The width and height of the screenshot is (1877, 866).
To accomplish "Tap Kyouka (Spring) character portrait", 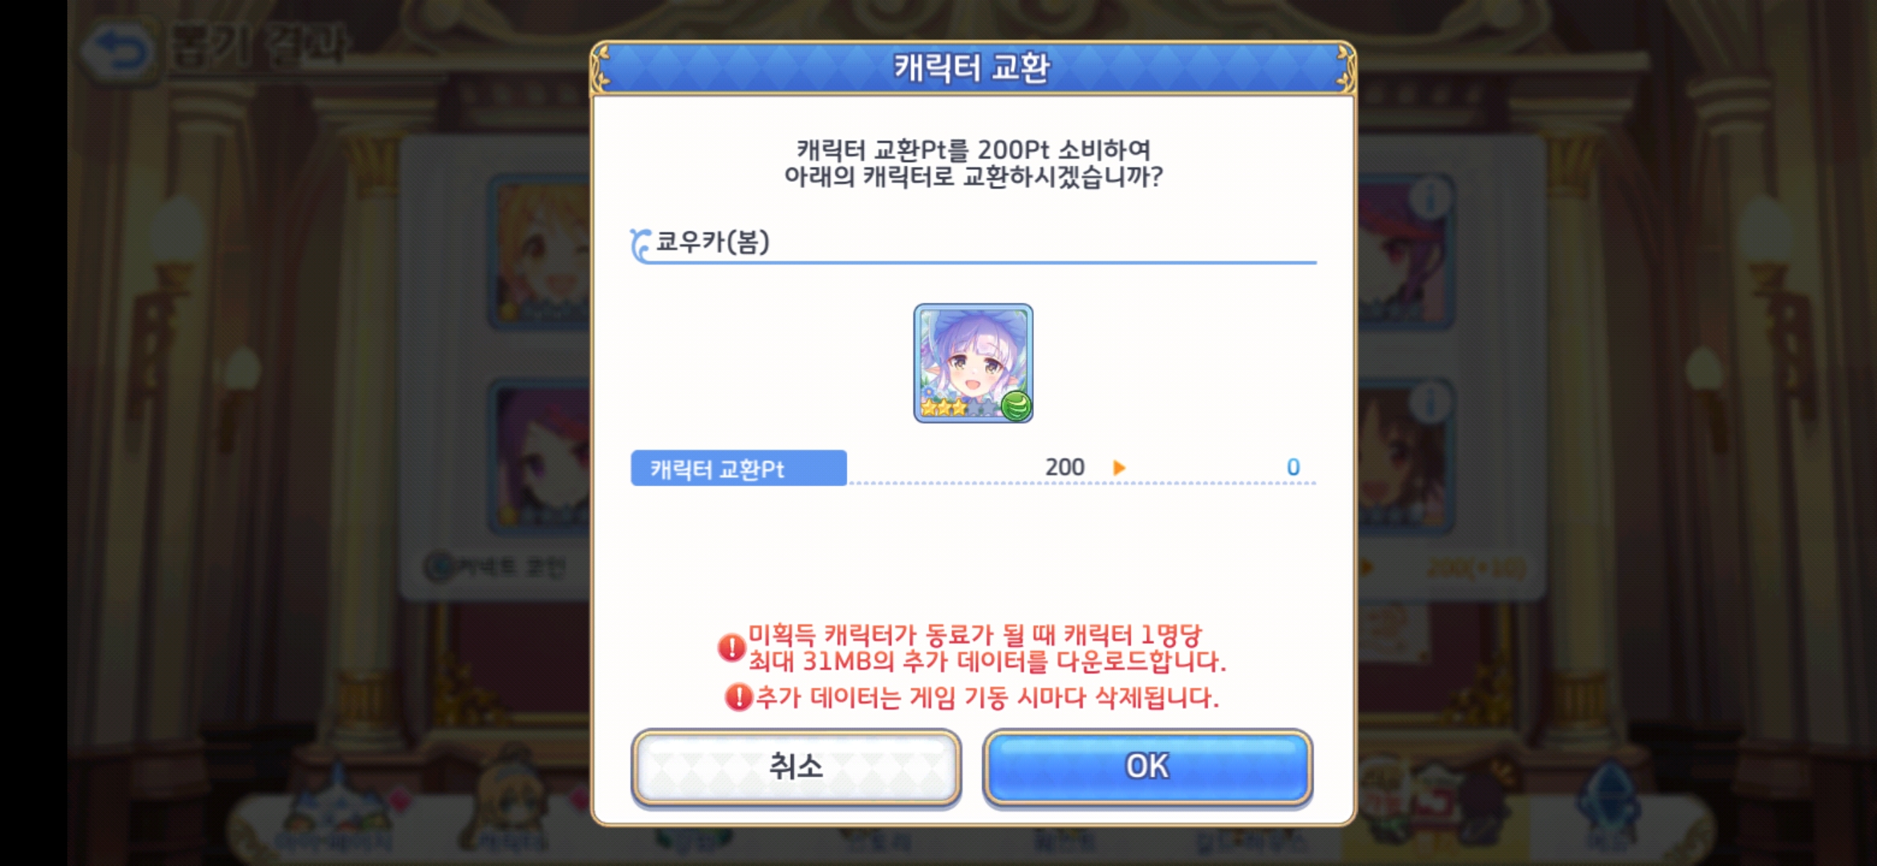I will pyautogui.click(x=973, y=363).
